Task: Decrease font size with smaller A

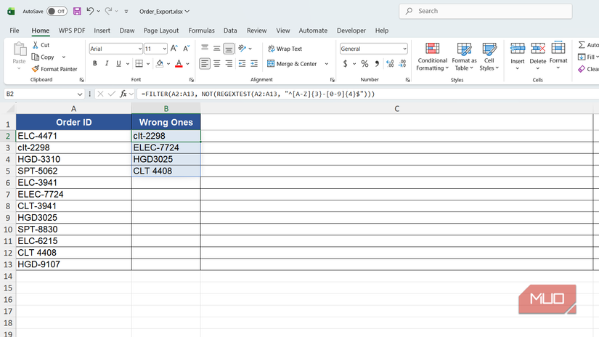Action: [x=186, y=49]
